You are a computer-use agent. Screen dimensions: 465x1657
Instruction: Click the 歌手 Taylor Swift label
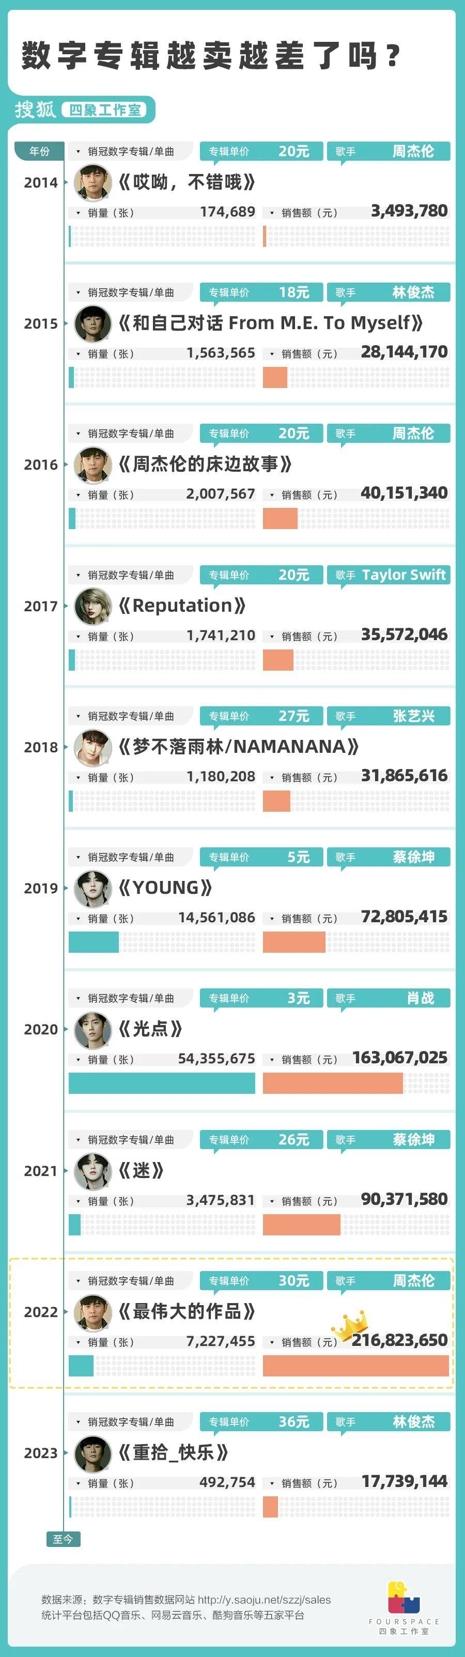pyautogui.click(x=389, y=575)
